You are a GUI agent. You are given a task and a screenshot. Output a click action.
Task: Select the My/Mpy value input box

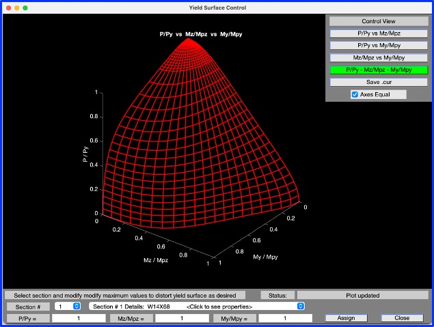285,318
